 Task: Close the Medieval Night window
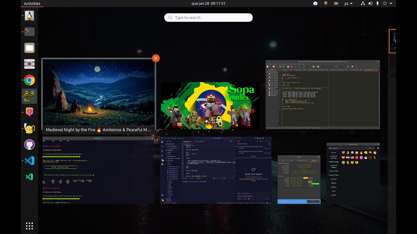point(156,58)
